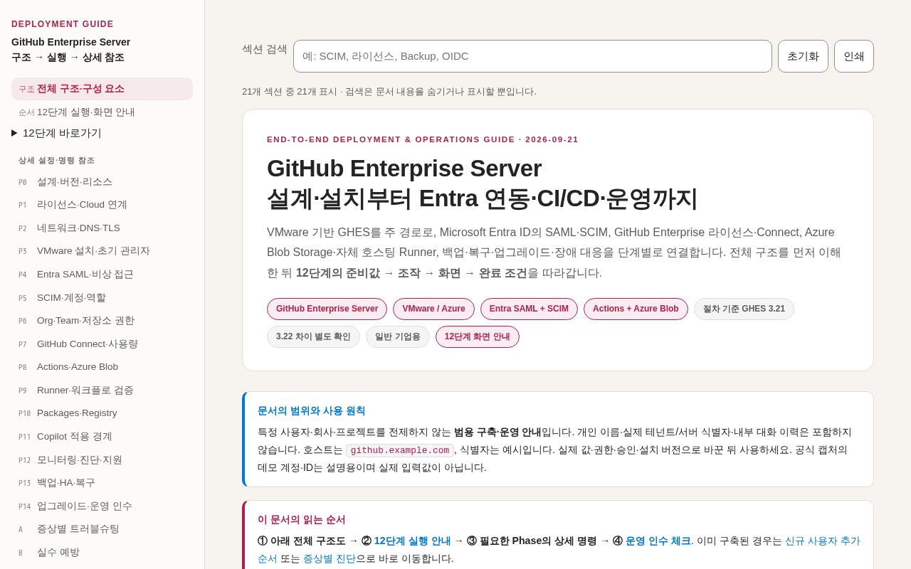The height and width of the screenshot is (569, 911).
Task: Select P7 GitHub Connect·사용량 link
Action: point(102,344)
